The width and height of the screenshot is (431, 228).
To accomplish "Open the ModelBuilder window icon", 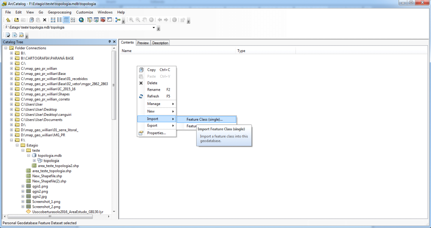I will [118, 20].
